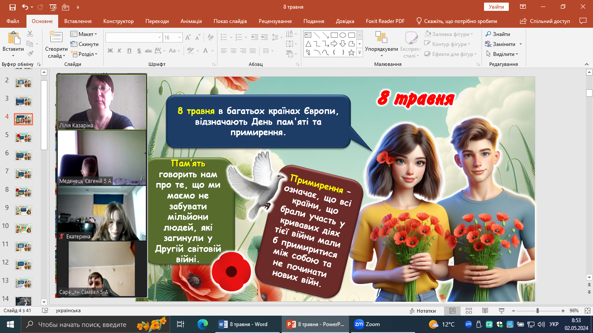Image resolution: width=593 pixels, height=333 pixels.
Task: Click the Sign in (Увійти) button
Action: point(496,7)
